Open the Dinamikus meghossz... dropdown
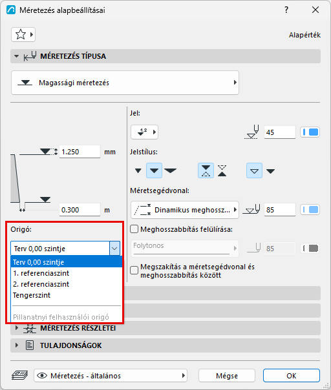Image resolution: width=331 pixels, height=390 pixels. tap(185, 210)
